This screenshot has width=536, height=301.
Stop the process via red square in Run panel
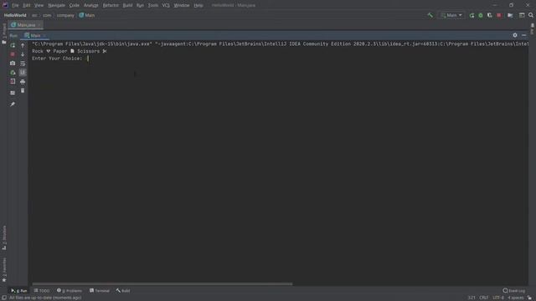[x=13, y=54]
